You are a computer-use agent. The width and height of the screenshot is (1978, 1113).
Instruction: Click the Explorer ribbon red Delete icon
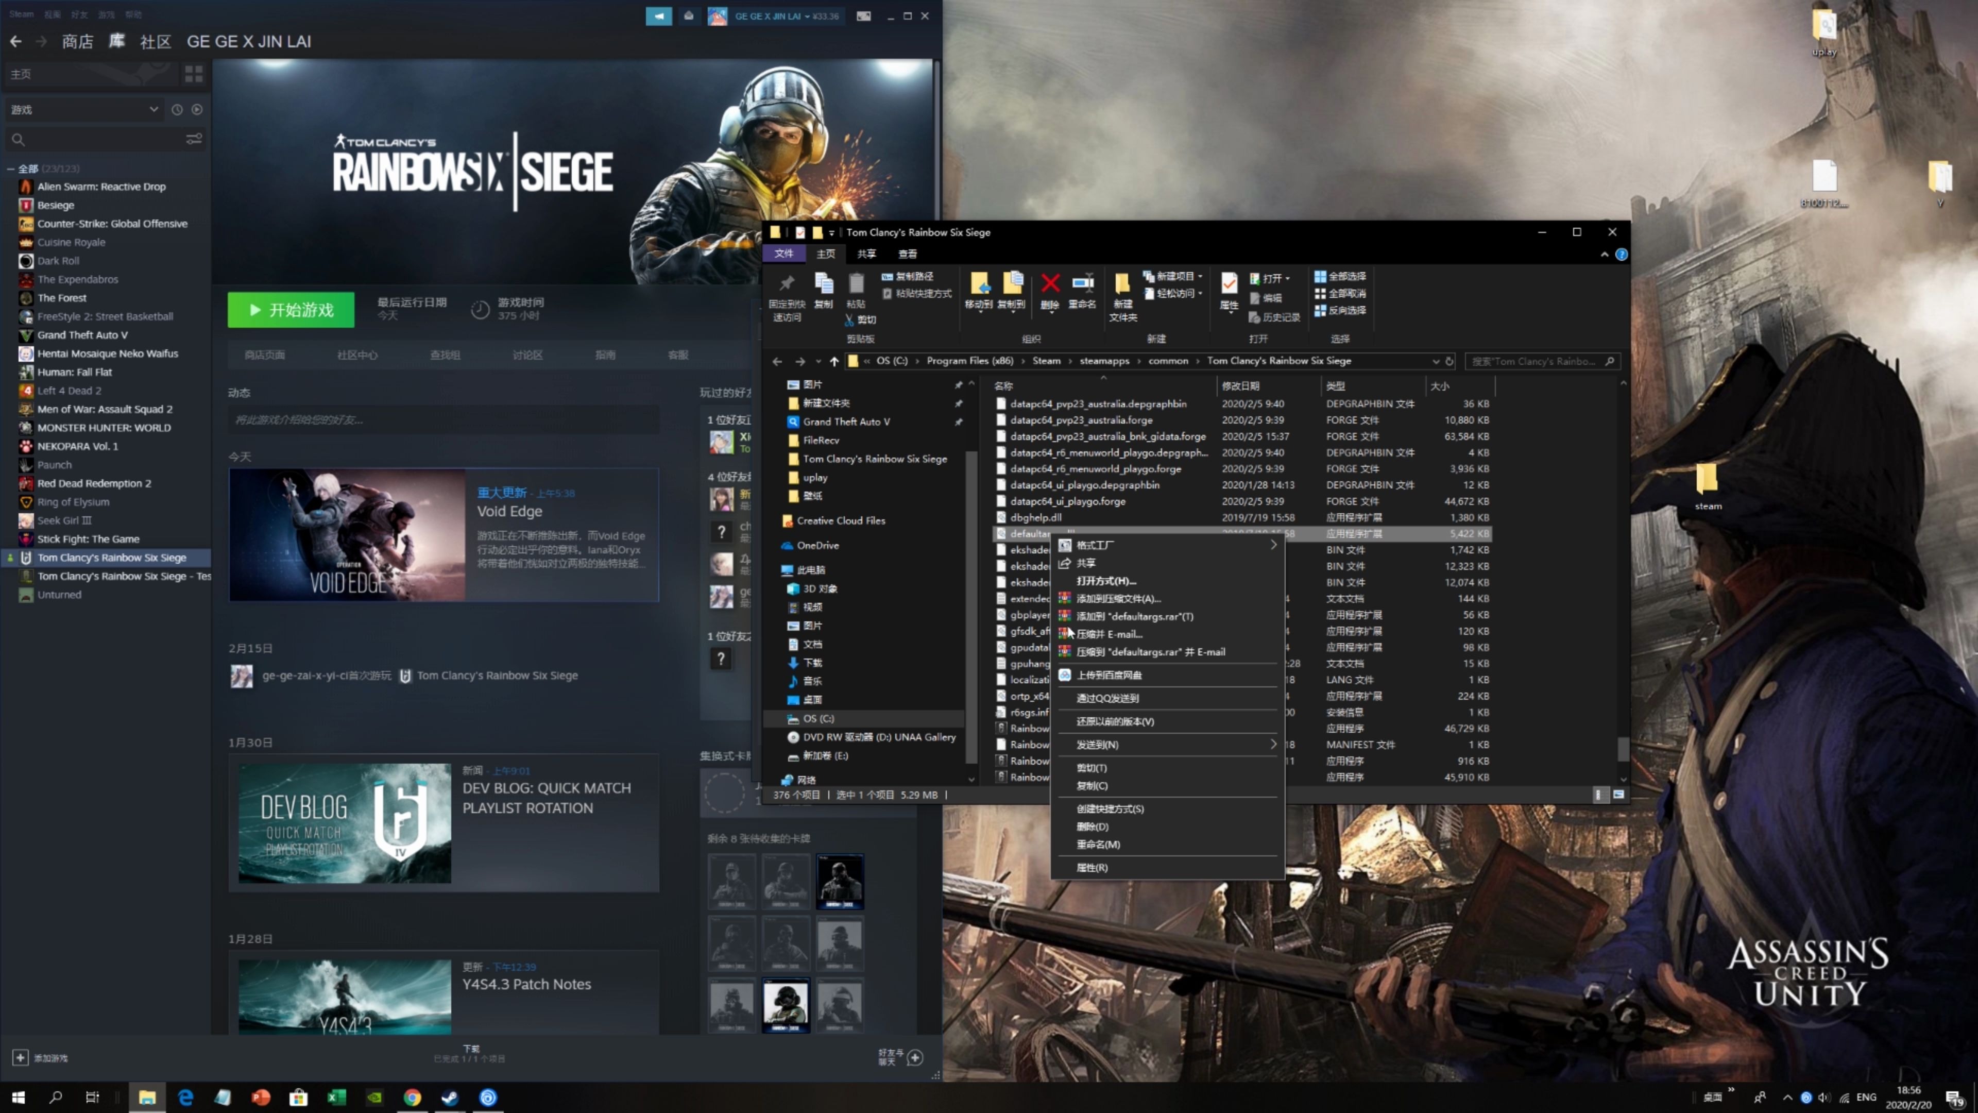click(1050, 283)
